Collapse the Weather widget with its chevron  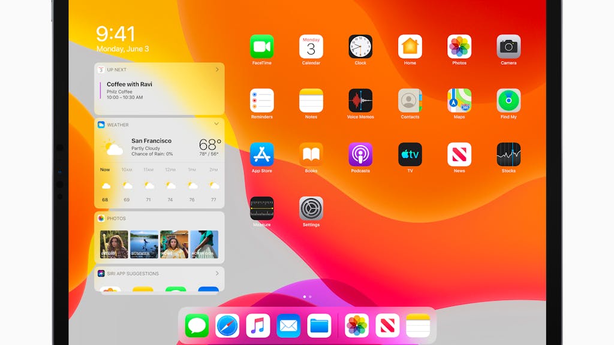tap(217, 125)
